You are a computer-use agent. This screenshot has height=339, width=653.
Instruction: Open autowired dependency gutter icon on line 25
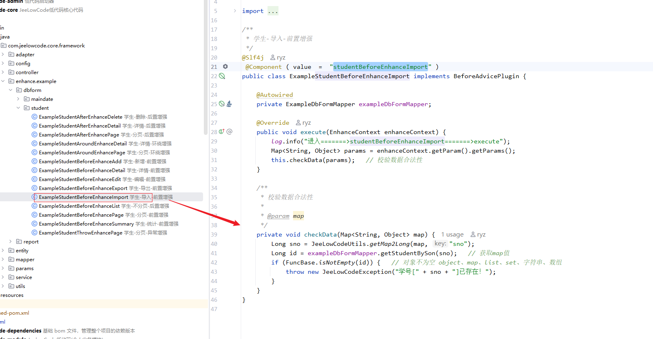click(222, 104)
